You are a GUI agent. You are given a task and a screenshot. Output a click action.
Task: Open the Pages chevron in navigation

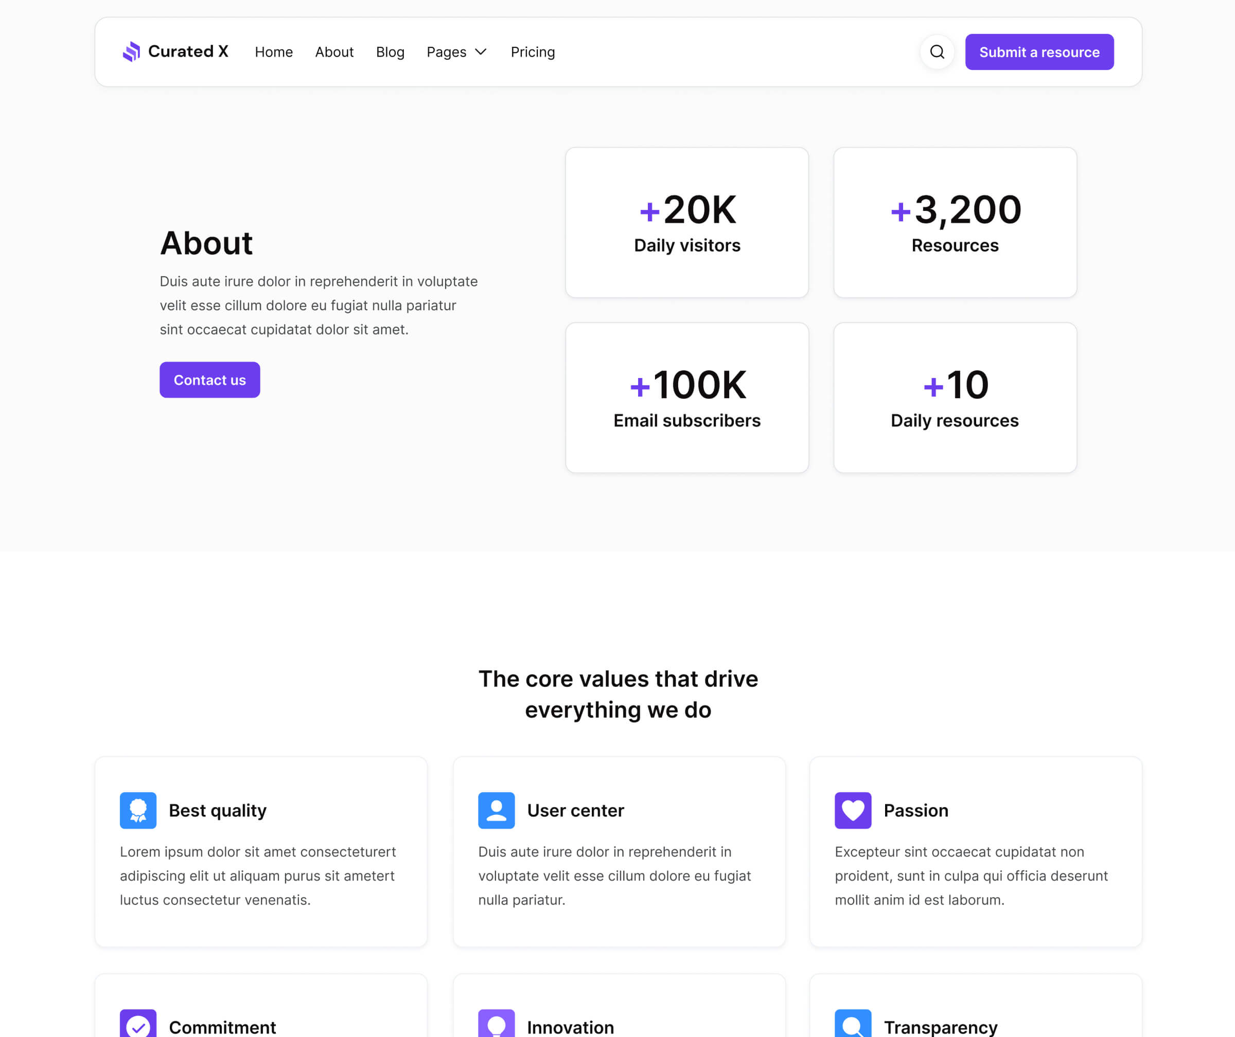tap(481, 52)
